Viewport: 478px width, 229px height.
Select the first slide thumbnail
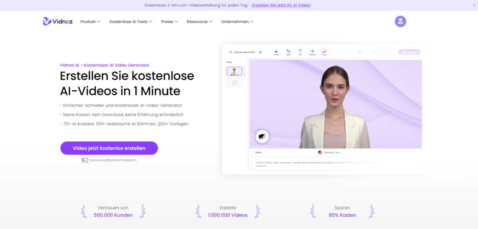click(234, 71)
